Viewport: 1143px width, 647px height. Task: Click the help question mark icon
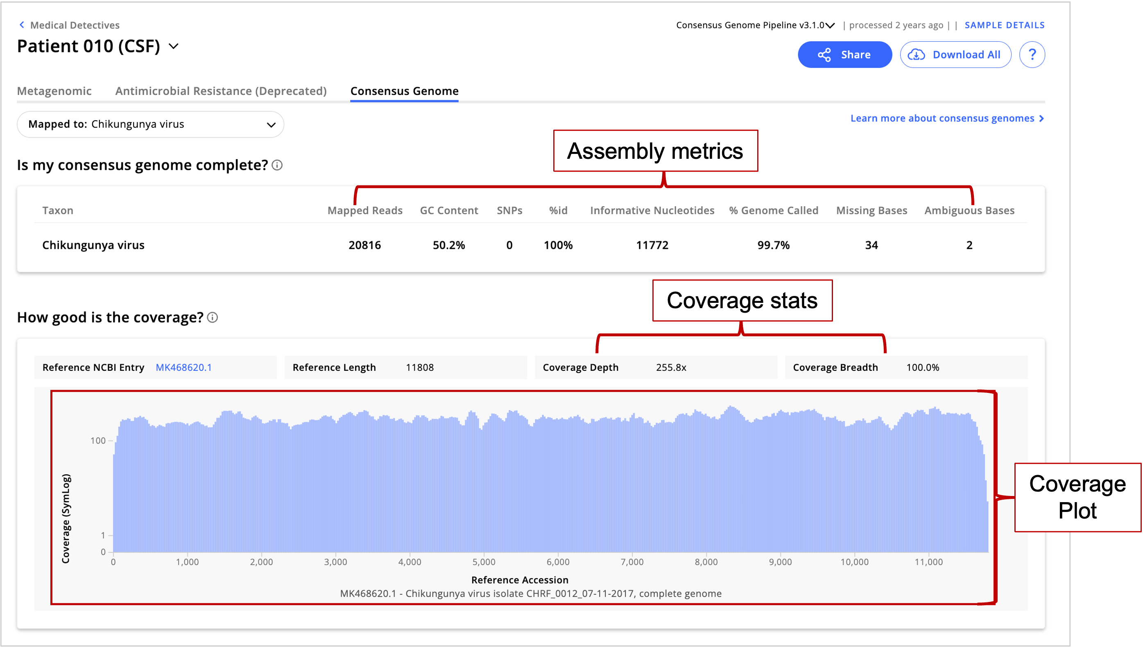pos(1032,54)
